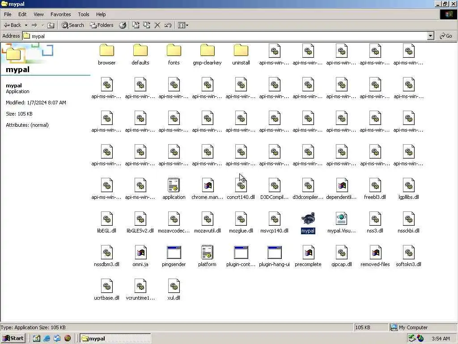Click the Move To toolbar icon
This screenshot has height=344, width=458.
(x=136, y=25)
